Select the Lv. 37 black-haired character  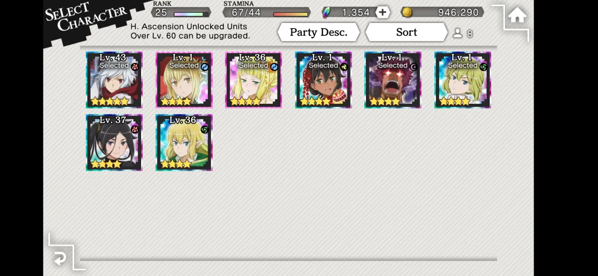114,143
